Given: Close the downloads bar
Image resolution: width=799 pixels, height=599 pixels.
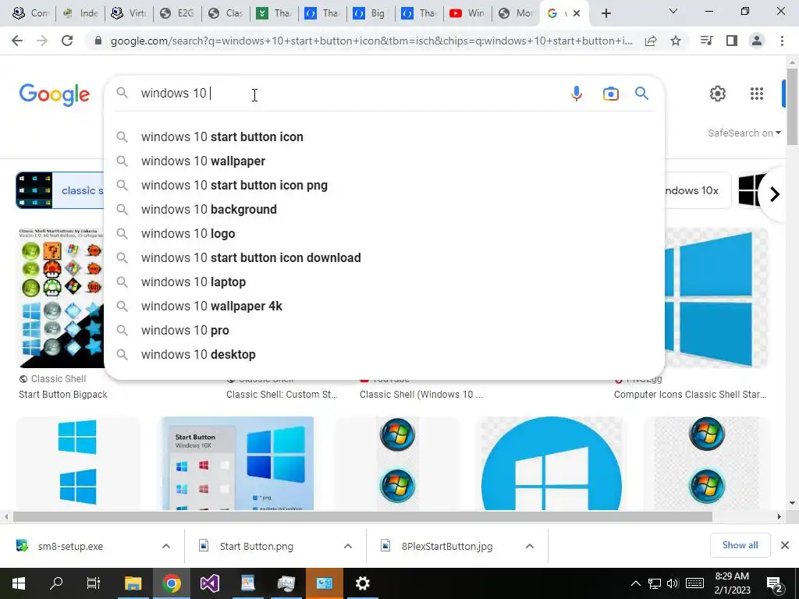Looking at the screenshot, I should coord(785,545).
